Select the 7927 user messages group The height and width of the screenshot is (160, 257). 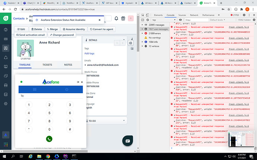(155, 29)
